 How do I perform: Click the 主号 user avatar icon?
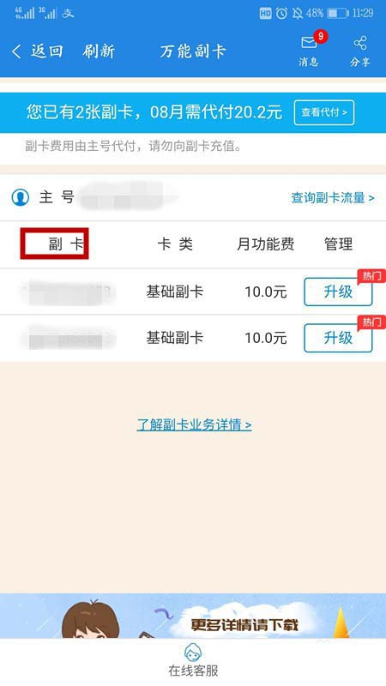(20, 197)
